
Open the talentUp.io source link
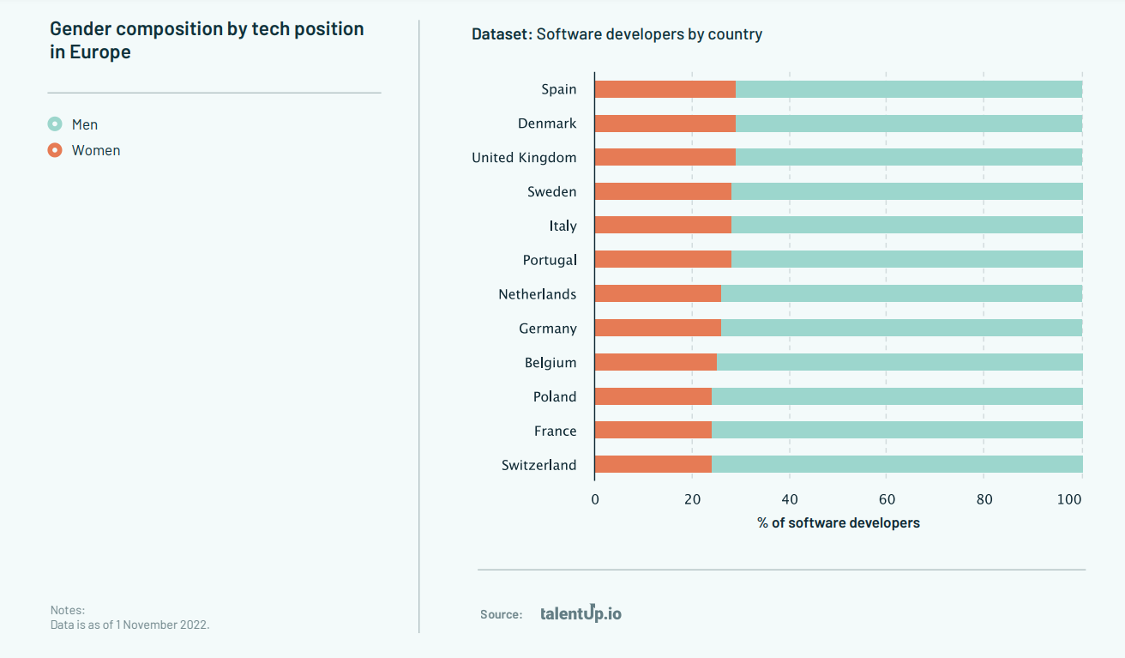(581, 613)
